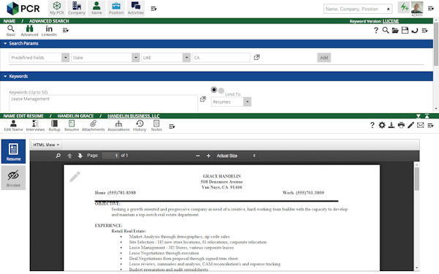This screenshot has width=439, height=274.
Task: Select the first dark radio button
Action: pyautogui.click(x=214, y=90)
